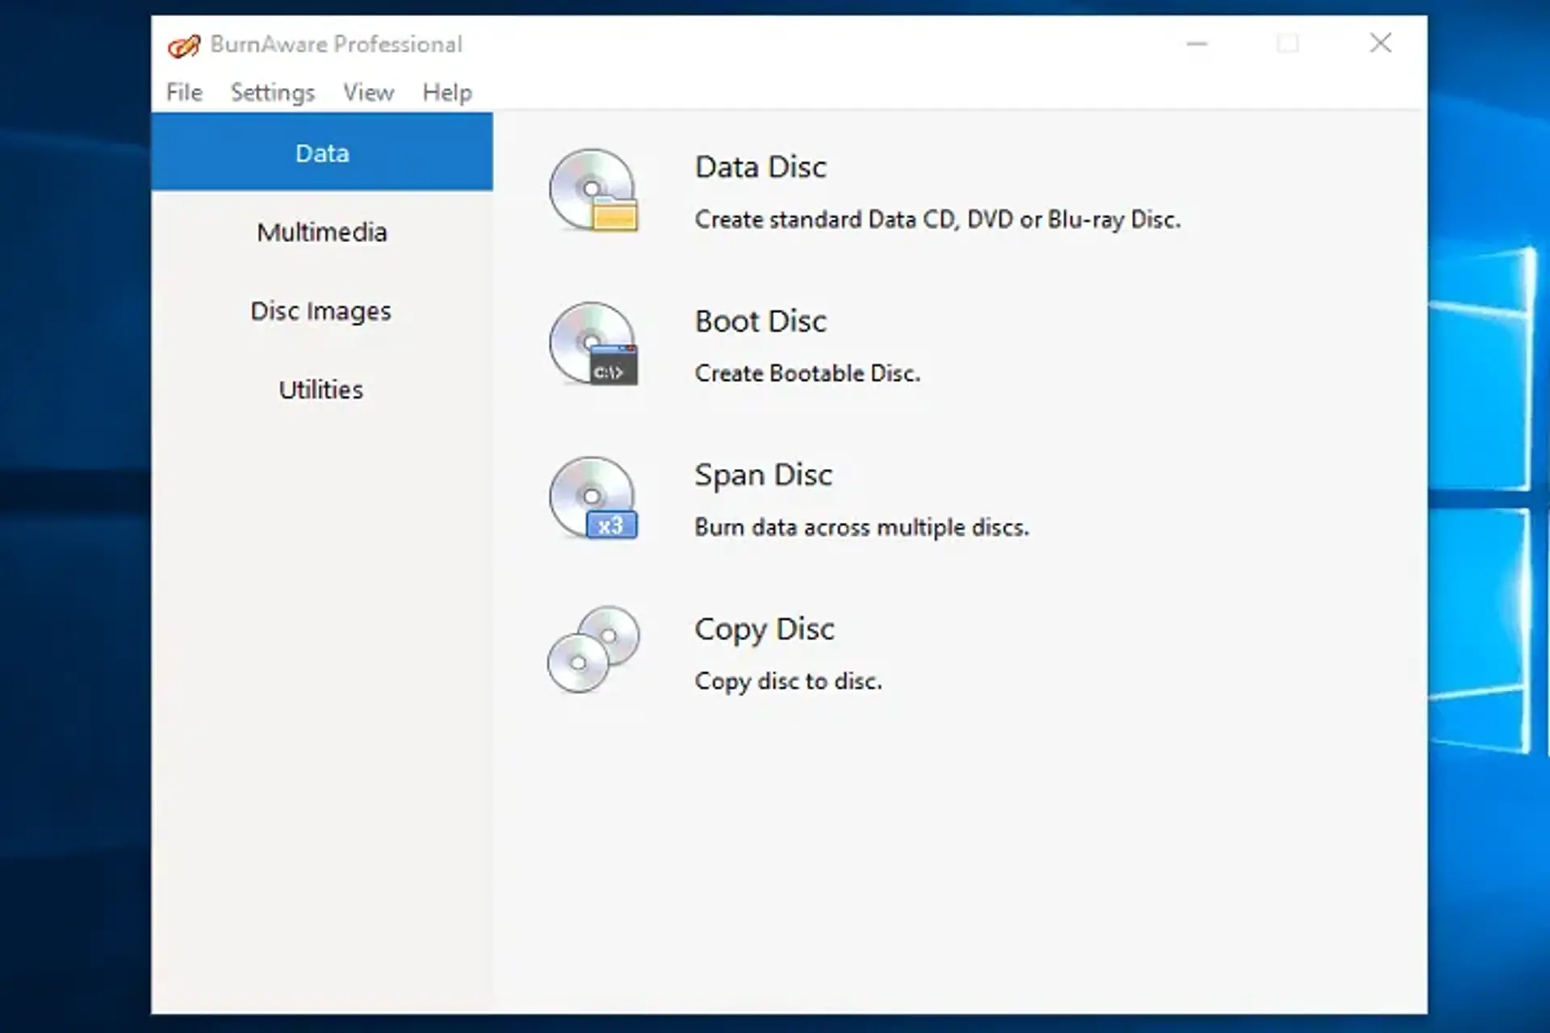Click the BurnAware logo in title bar
Screen dimensions: 1550x1033
pyautogui.click(x=184, y=45)
